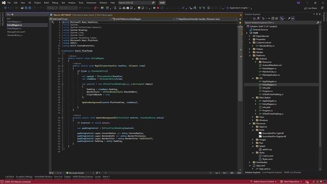
Task: Click the Solution Explorer pin icon
Action: [x=317, y=14]
